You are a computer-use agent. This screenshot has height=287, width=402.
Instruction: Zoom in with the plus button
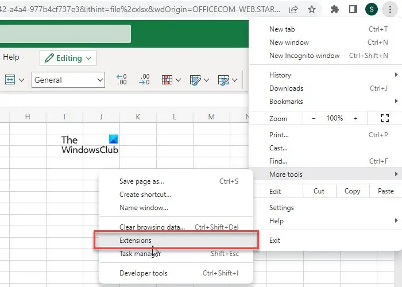355,118
